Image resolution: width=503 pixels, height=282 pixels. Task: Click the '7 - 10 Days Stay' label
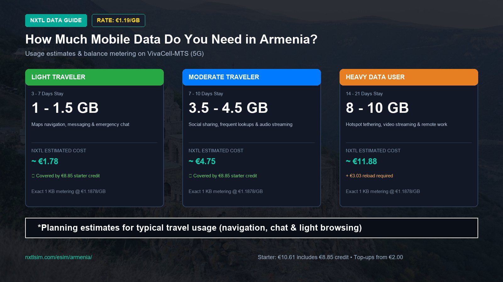pyautogui.click(x=206, y=94)
